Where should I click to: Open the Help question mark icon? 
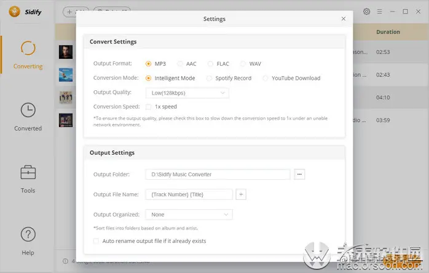(28, 234)
